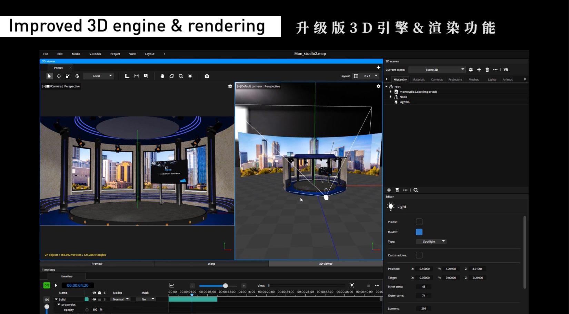The height and width of the screenshot is (314, 569).
Task: Collapse the root node in hierarchy
Action: (x=387, y=87)
